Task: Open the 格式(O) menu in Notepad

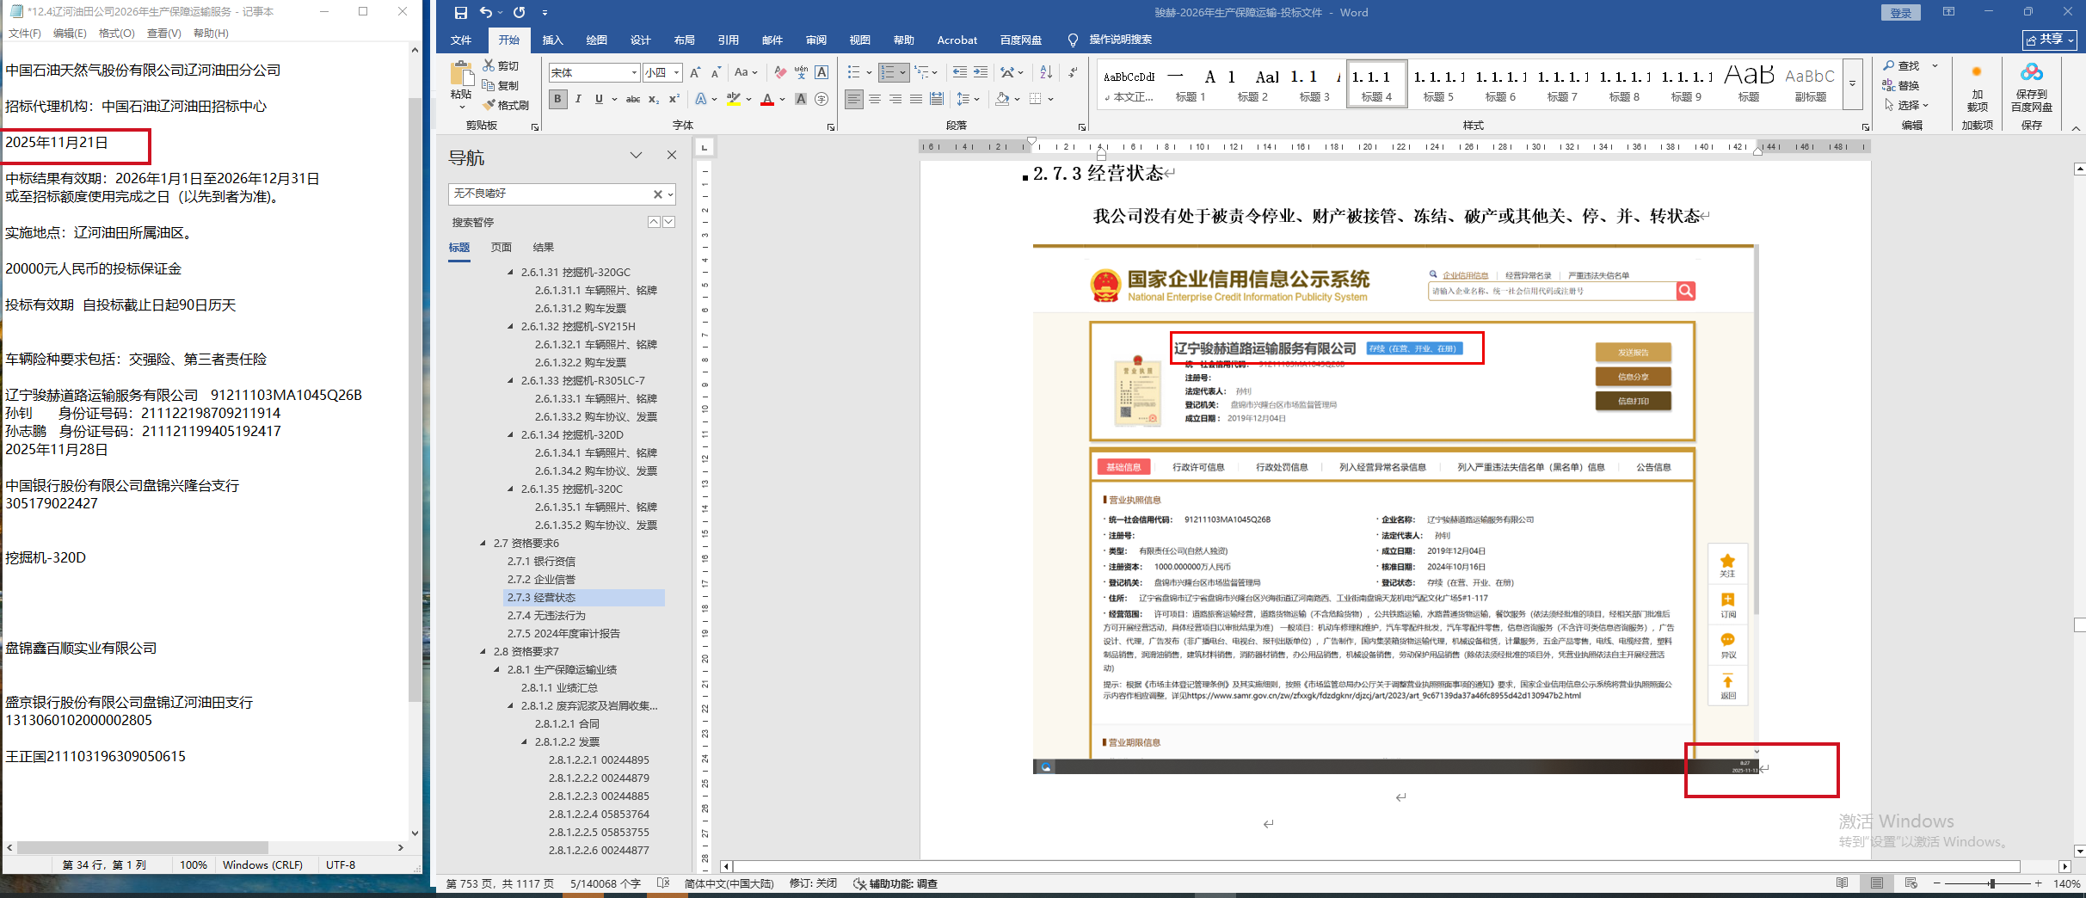Action: coord(116,33)
